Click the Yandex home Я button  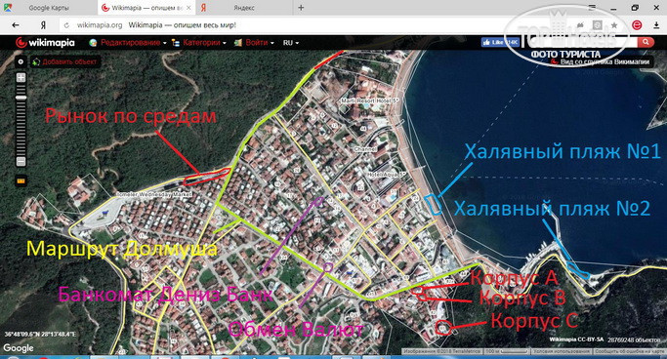point(43,25)
